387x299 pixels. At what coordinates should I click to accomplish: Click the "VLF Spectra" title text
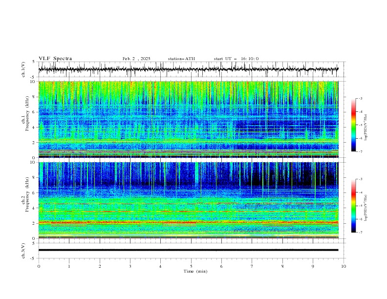click(x=55, y=59)
